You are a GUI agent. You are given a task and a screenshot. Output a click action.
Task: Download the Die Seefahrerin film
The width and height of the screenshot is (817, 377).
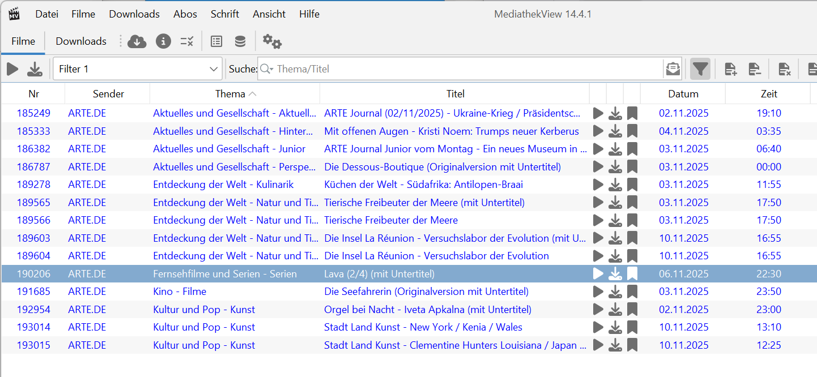pos(615,292)
